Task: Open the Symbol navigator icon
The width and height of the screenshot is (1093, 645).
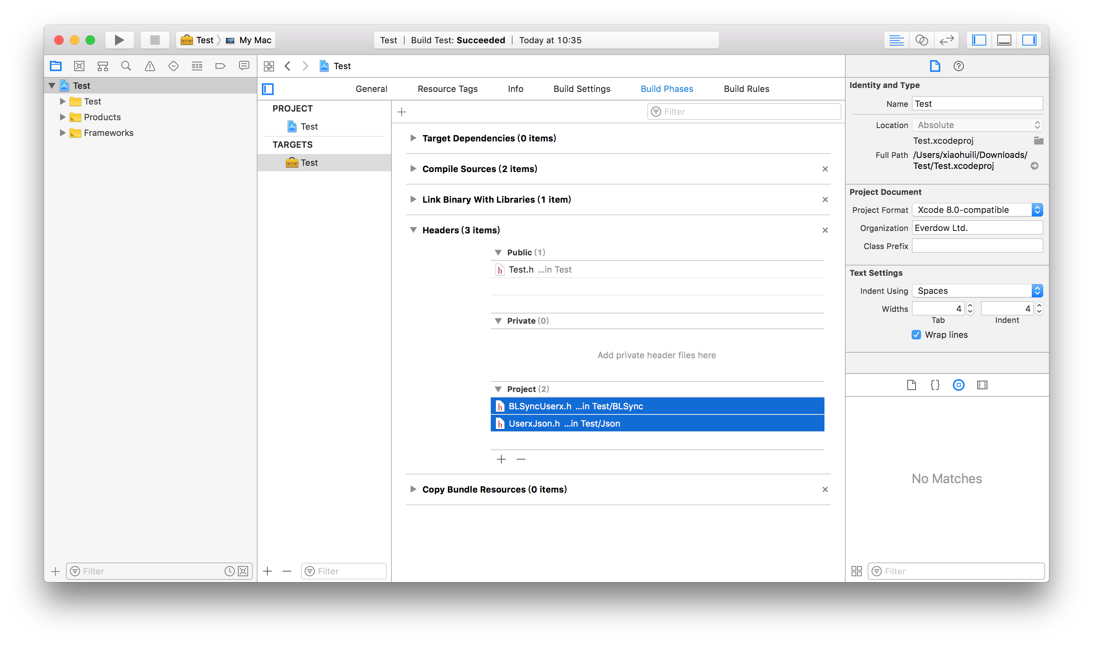Action: [x=102, y=66]
